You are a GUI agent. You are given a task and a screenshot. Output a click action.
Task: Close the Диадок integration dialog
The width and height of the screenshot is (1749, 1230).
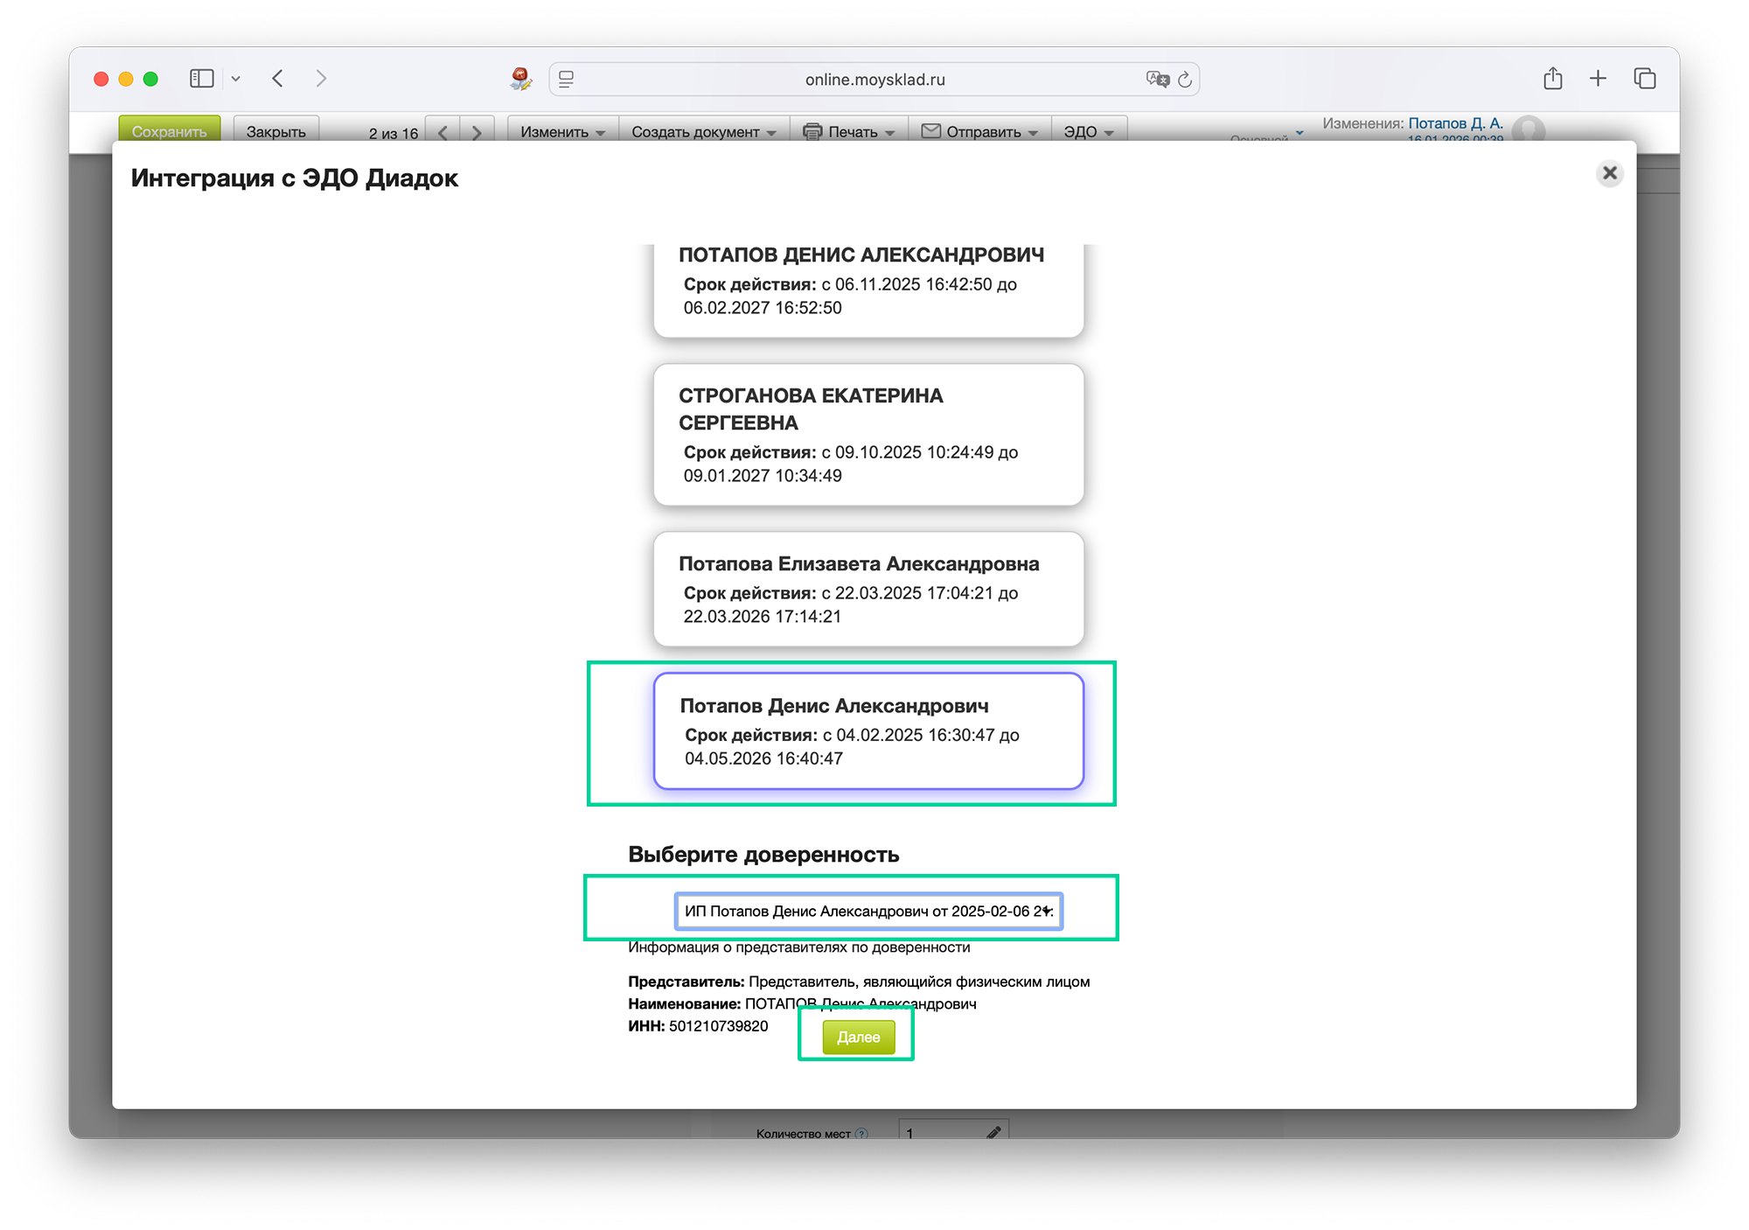[1609, 173]
